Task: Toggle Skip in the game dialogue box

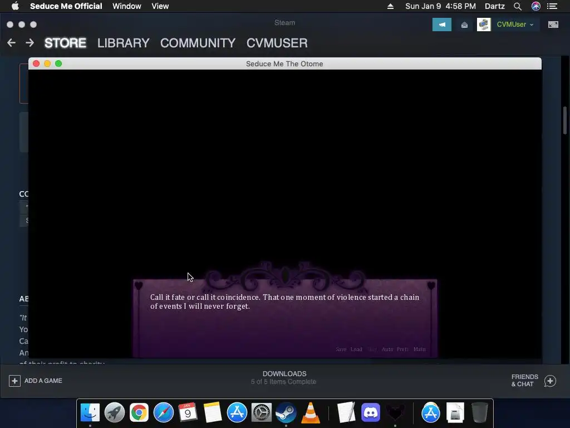Action: (x=372, y=349)
